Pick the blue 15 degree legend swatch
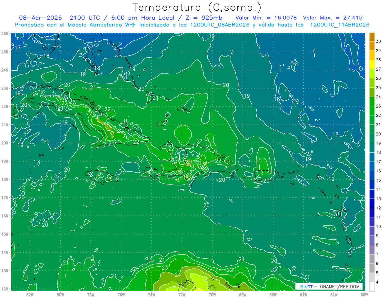 pyautogui.click(x=372, y=175)
